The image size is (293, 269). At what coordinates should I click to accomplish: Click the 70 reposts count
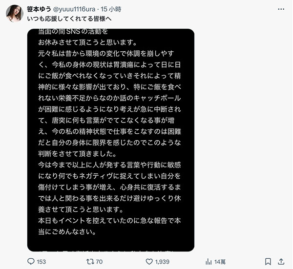(98, 262)
